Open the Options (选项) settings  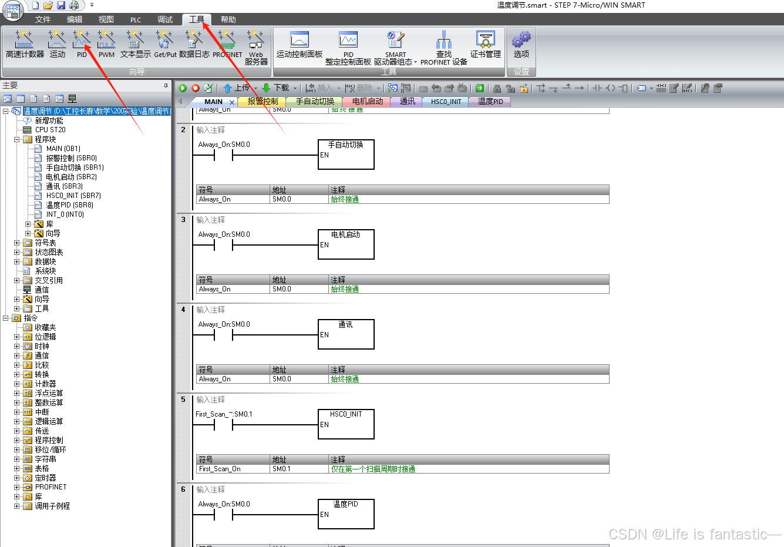pyautogui.click(x=521, y=45)
